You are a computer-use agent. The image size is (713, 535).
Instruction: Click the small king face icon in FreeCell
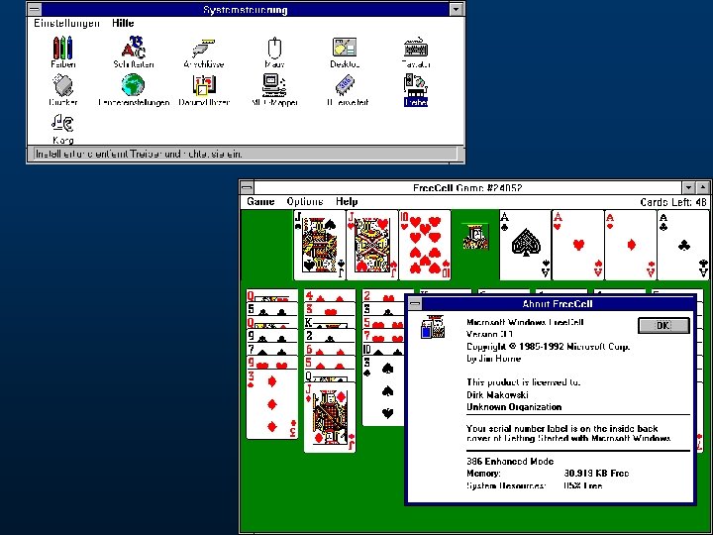475,237
